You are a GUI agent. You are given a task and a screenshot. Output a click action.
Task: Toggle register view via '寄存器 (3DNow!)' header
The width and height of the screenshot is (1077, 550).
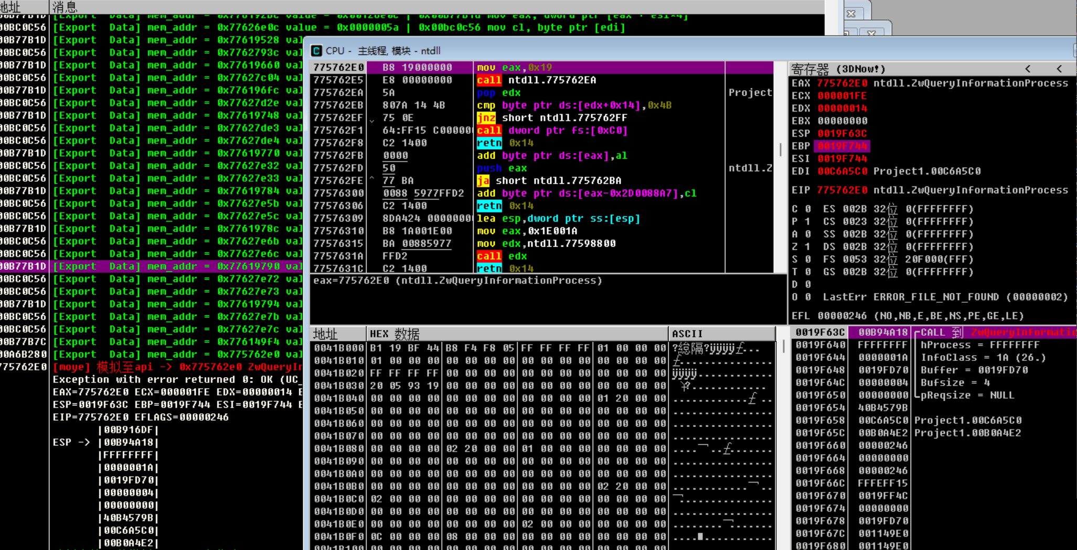click(838, 69)
